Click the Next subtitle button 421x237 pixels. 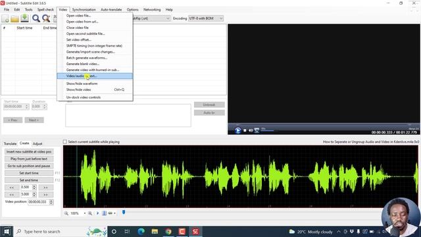click(34, 120)
